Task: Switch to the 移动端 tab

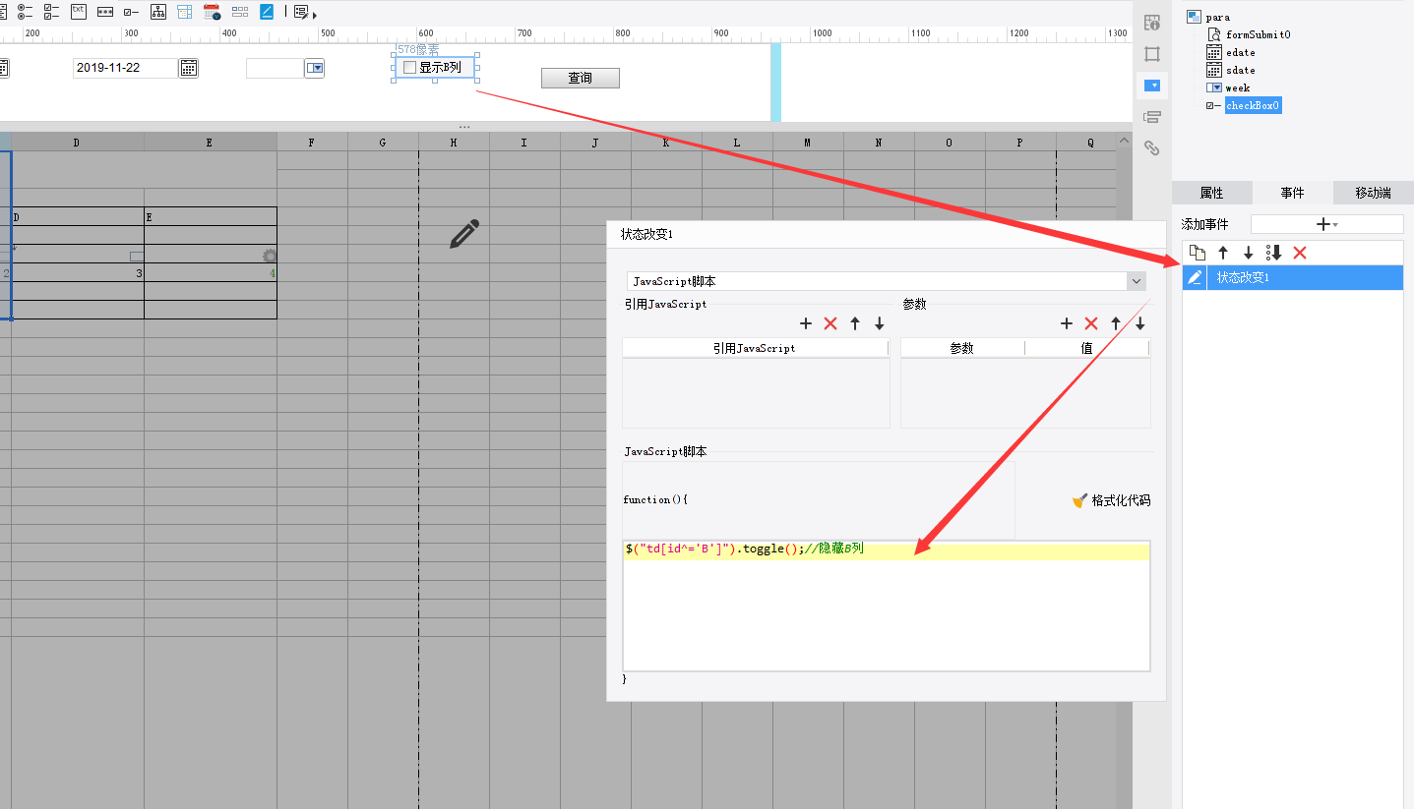Action: click(x=1373, y=193)
